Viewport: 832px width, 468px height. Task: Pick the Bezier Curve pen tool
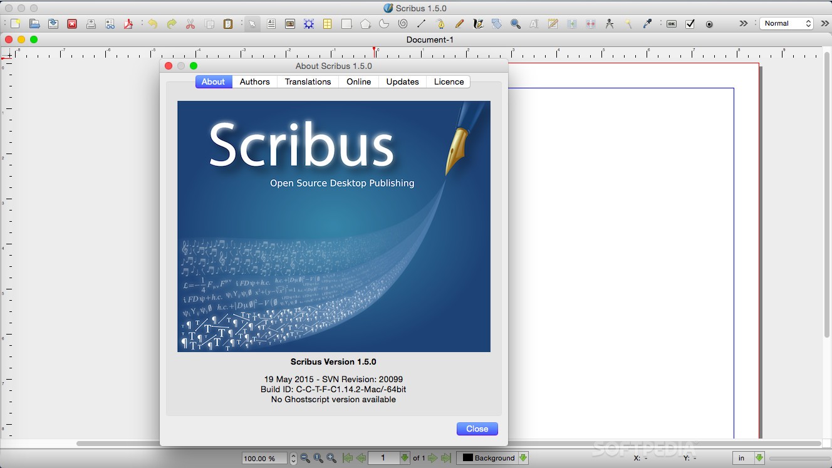440,24
